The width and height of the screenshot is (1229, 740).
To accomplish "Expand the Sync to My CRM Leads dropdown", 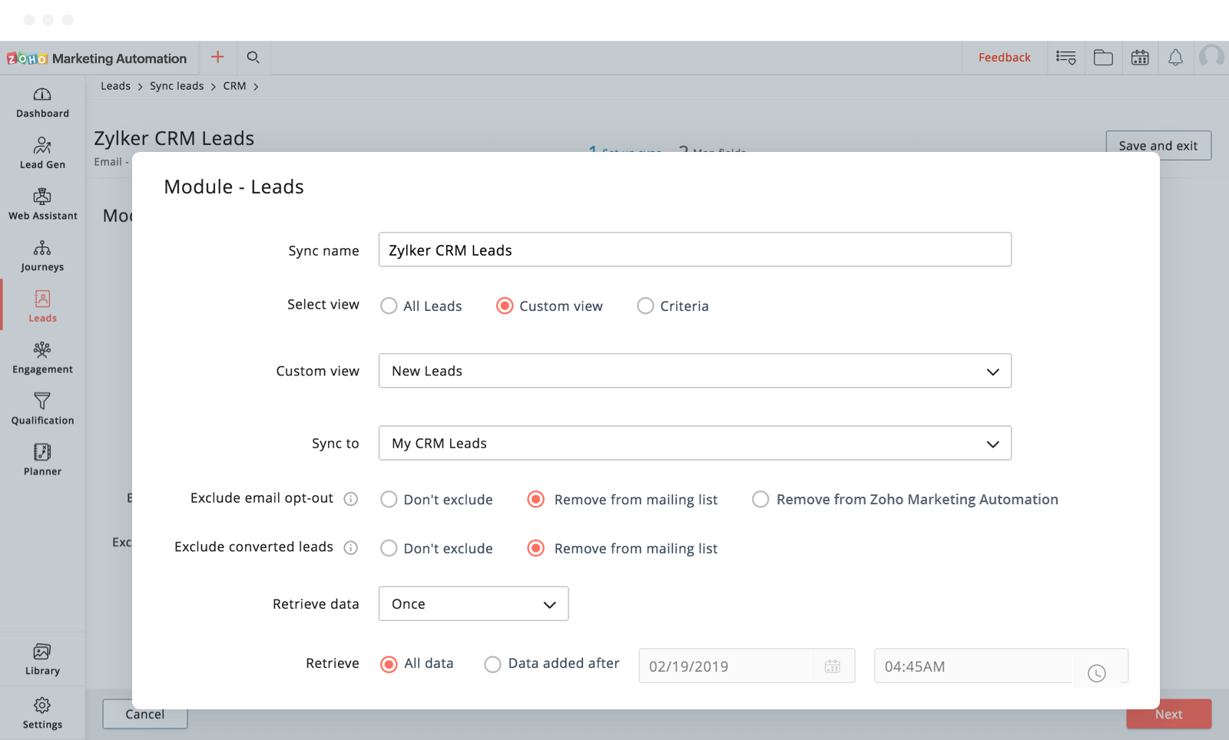I will click(x=694, y=443).
